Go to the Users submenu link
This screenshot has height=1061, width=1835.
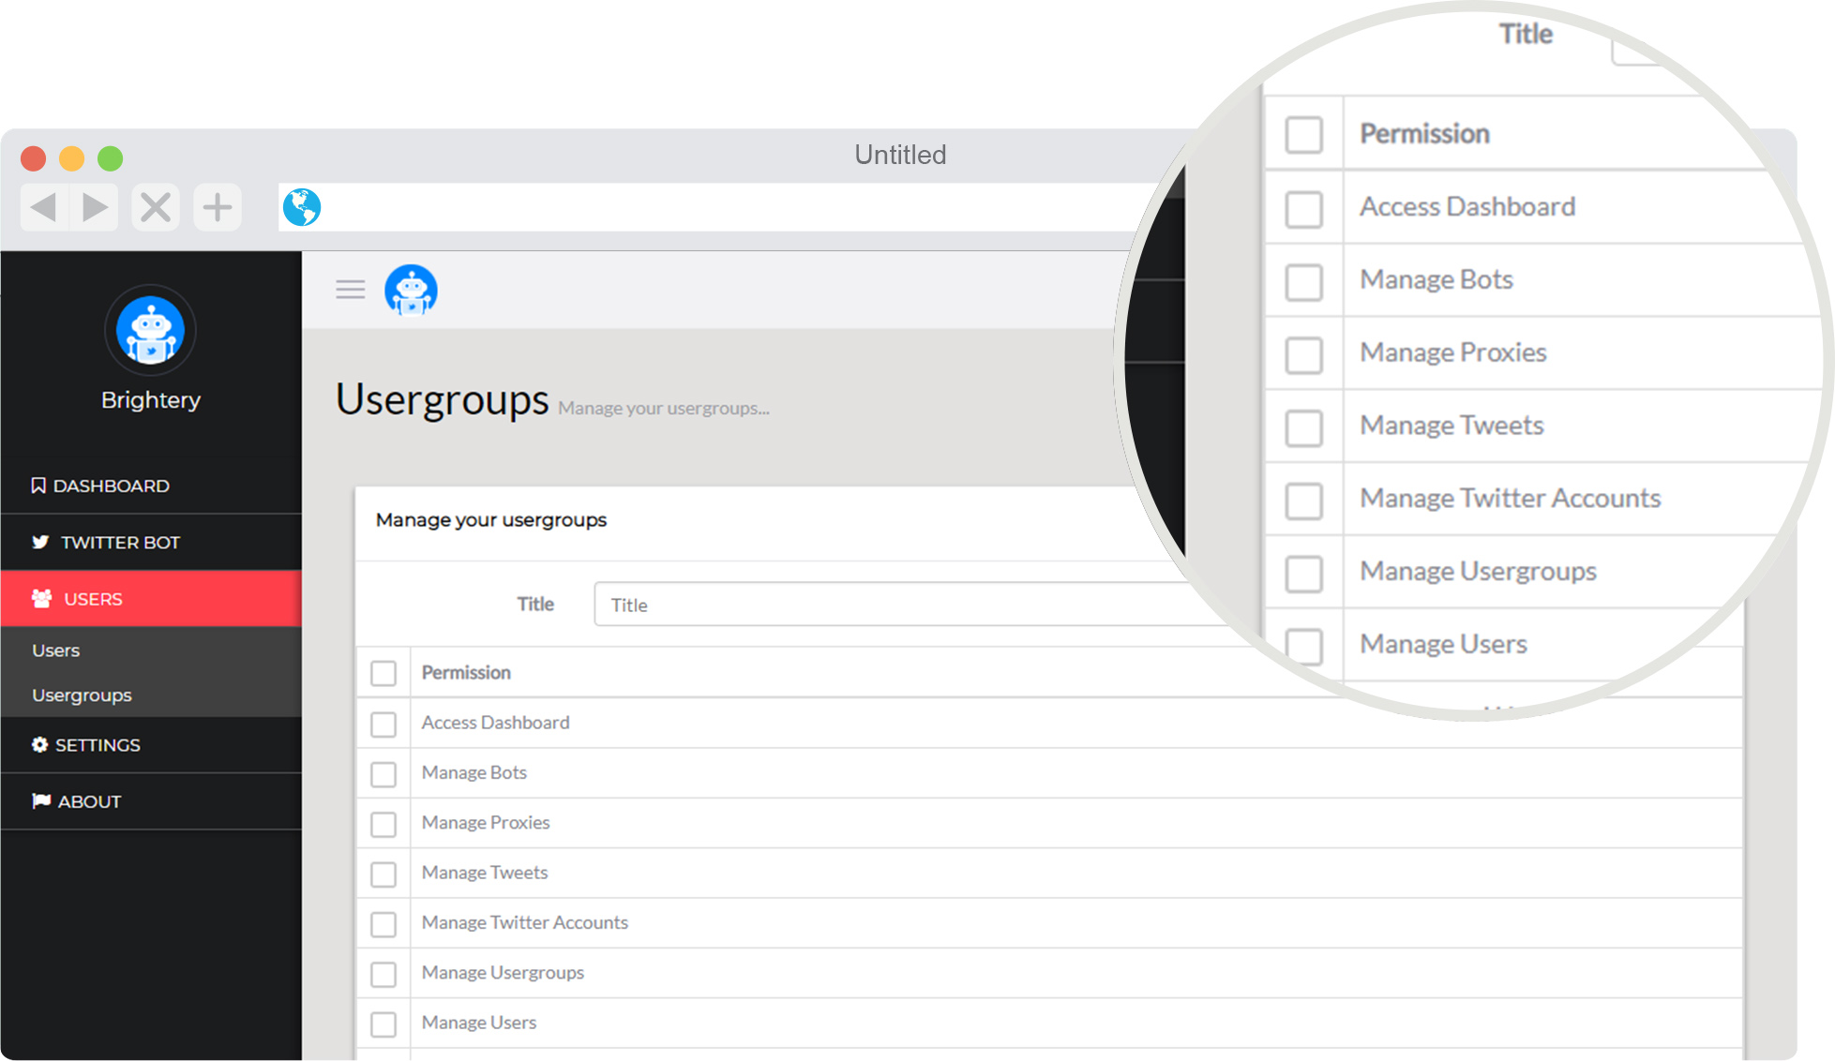point(56,650)
